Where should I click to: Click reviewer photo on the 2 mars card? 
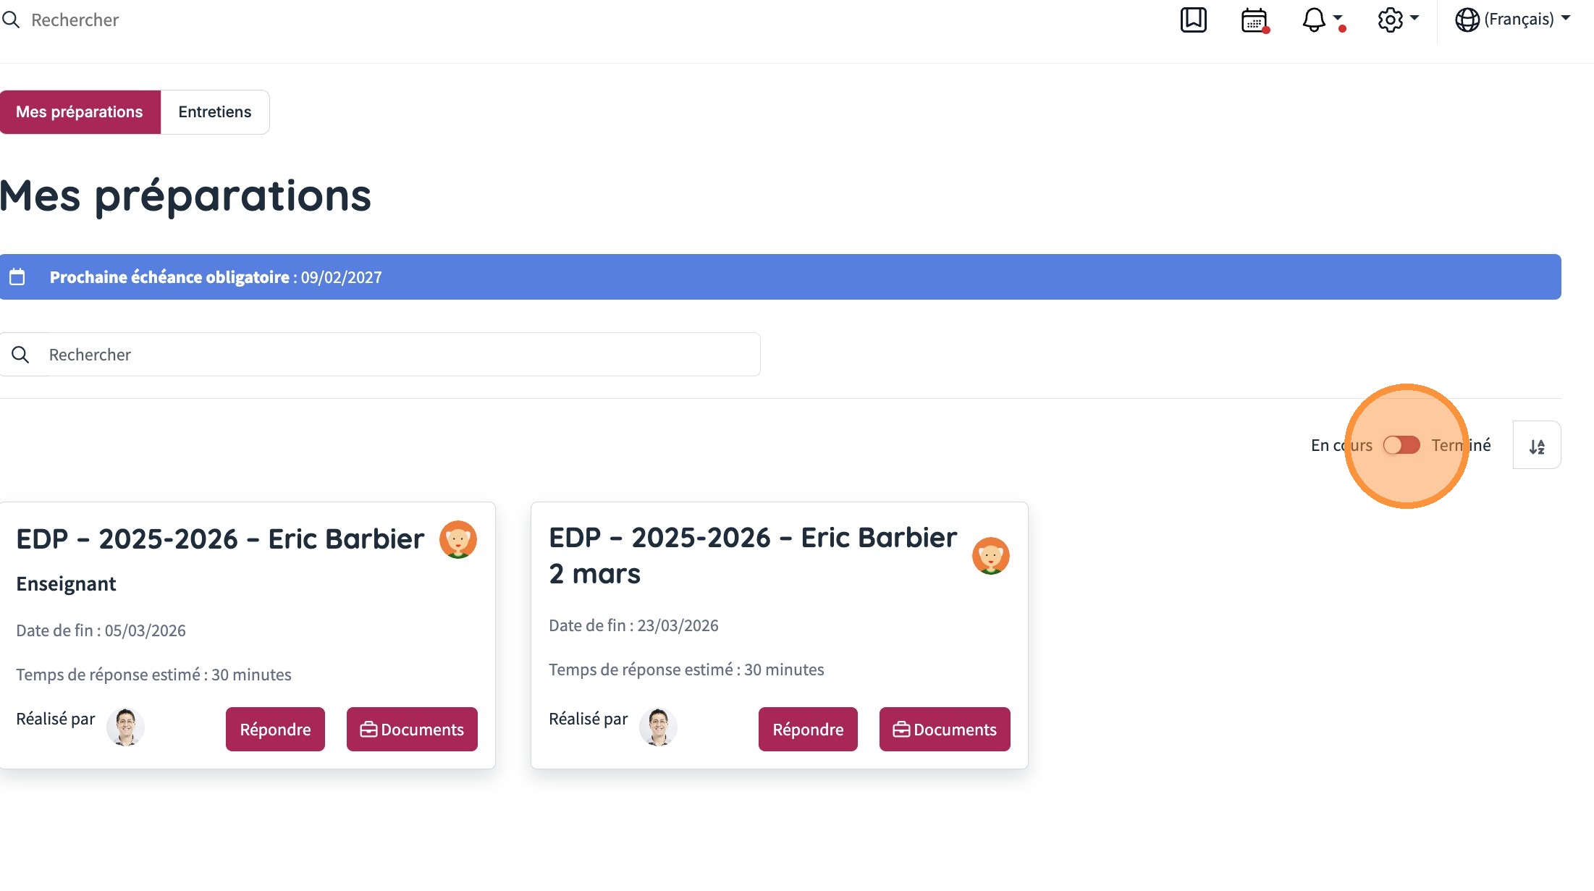658,727
